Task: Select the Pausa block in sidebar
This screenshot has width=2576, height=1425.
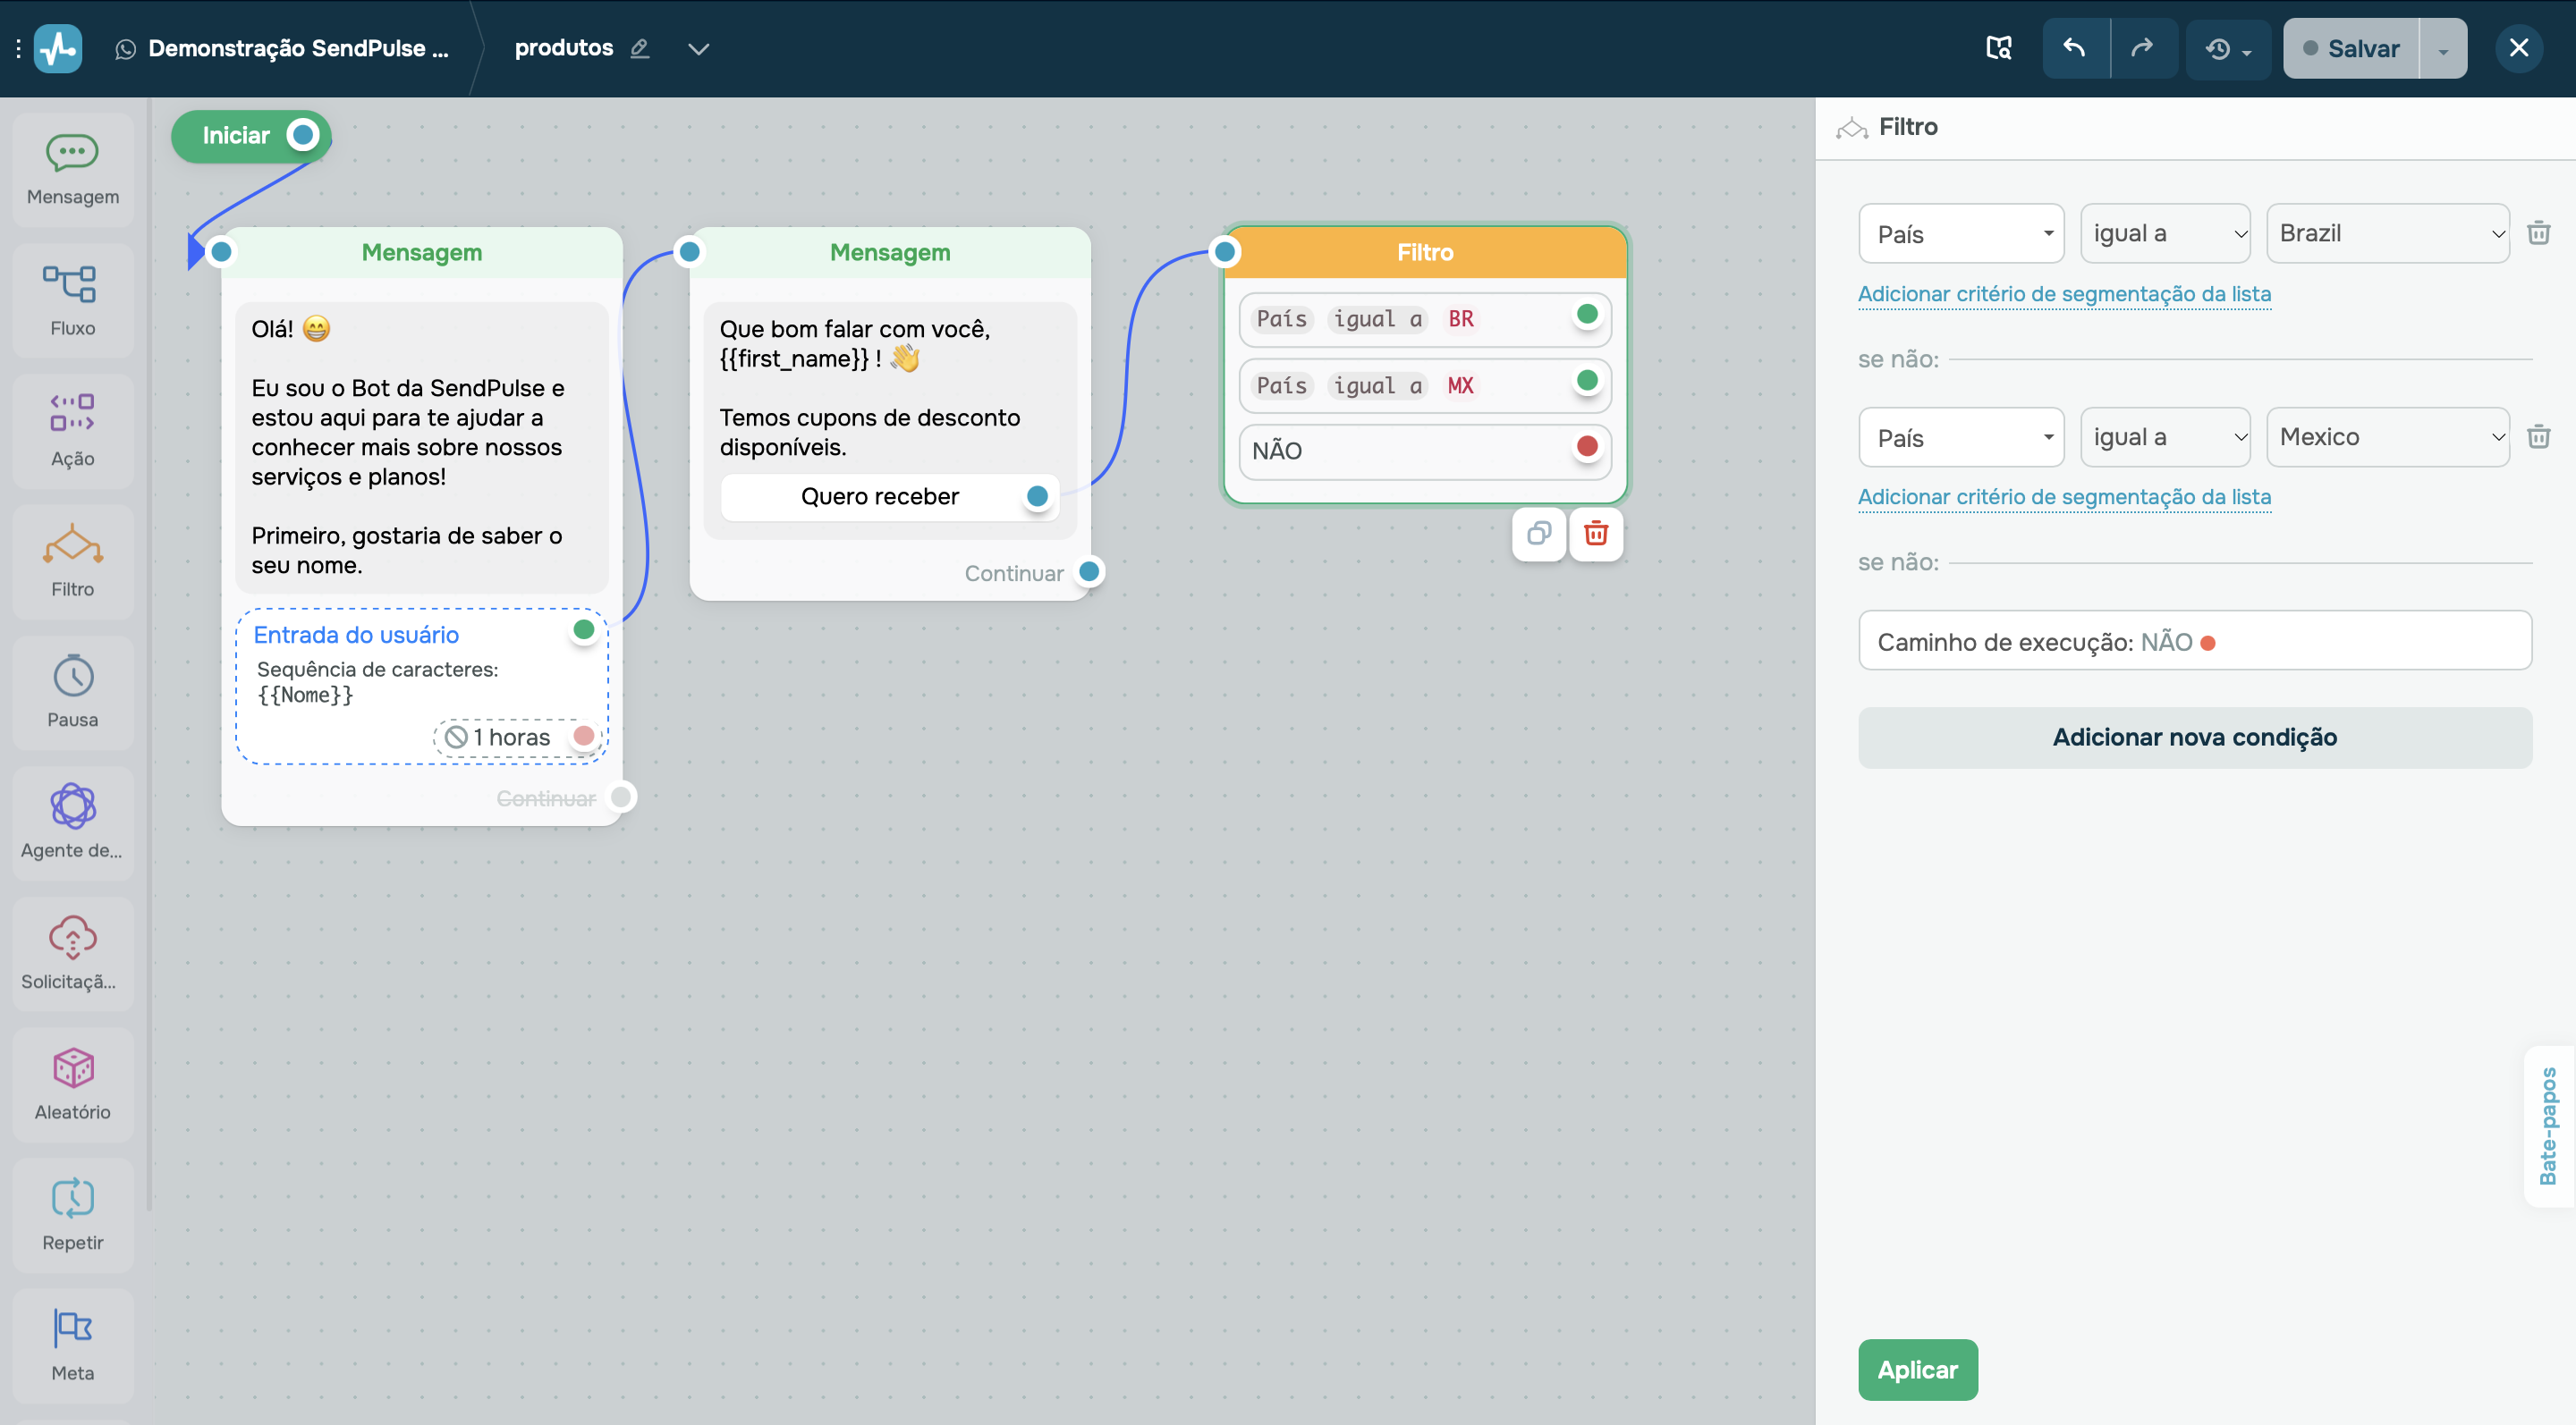Action: coord(73,693)
